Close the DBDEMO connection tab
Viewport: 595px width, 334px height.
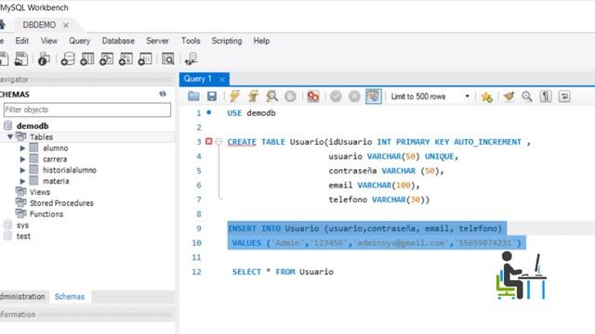[x=66, y=25]
